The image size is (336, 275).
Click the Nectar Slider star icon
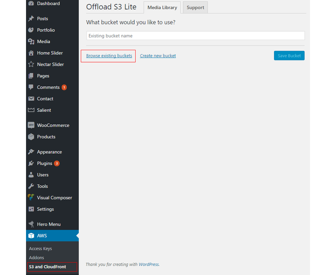(31, 64)
